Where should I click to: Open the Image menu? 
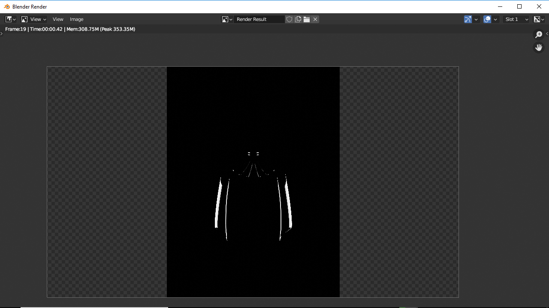(x=77, y=19)
